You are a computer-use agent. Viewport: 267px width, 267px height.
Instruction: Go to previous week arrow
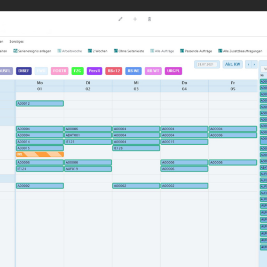coord(248,65)
